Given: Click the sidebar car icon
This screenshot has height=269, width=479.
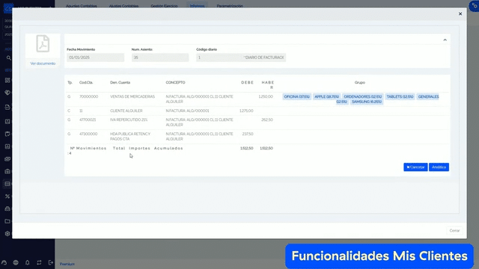Looking at the screenshot, I should tap(7, 209).
